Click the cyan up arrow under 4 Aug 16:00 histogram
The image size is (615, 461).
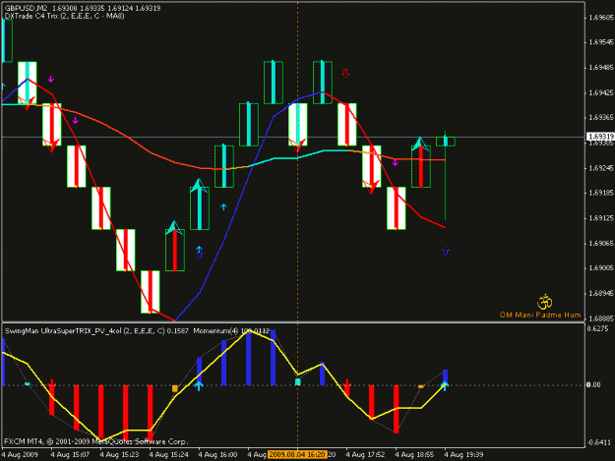tap(199, 385)
